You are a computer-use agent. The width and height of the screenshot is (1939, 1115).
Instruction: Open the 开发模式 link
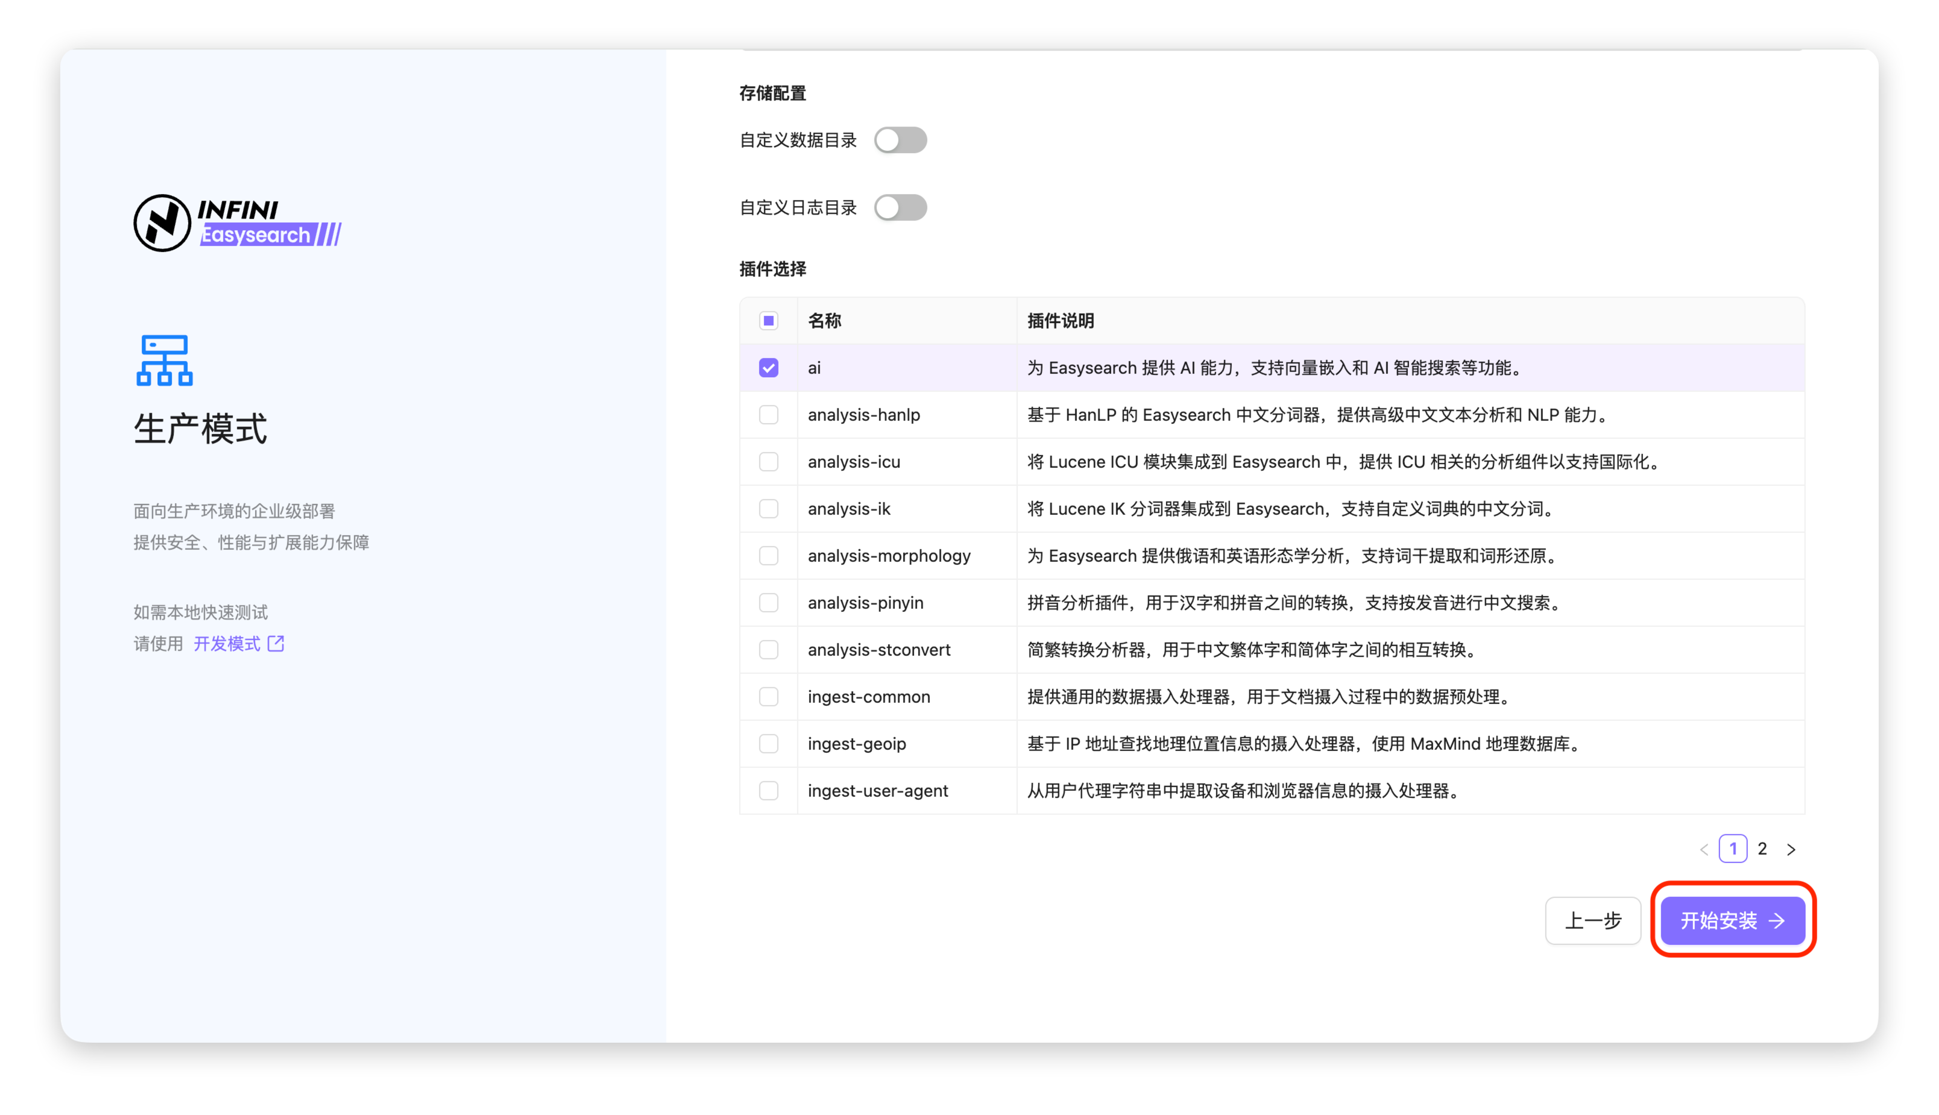pyautogui.click(x=227, y=643)
